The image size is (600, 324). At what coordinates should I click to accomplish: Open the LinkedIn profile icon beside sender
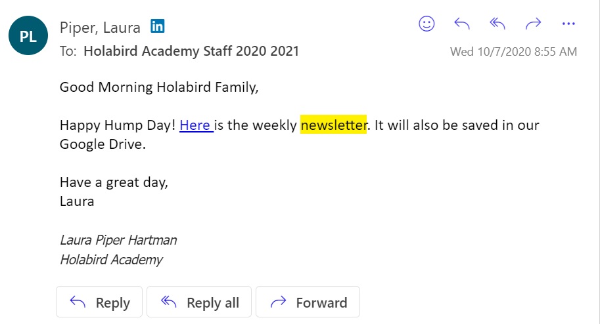(157, 27)
